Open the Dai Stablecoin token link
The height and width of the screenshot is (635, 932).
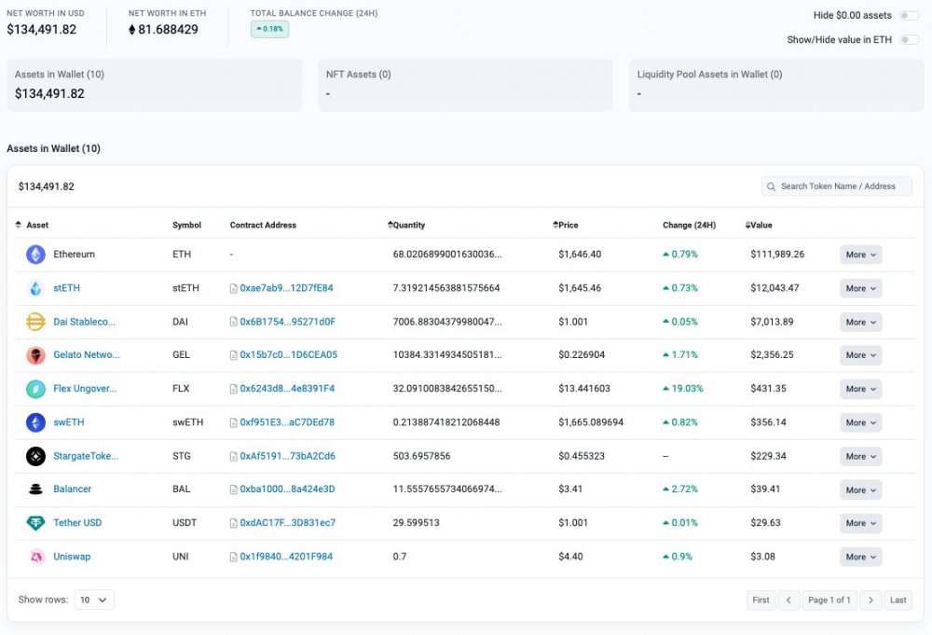tap(85, 322)
